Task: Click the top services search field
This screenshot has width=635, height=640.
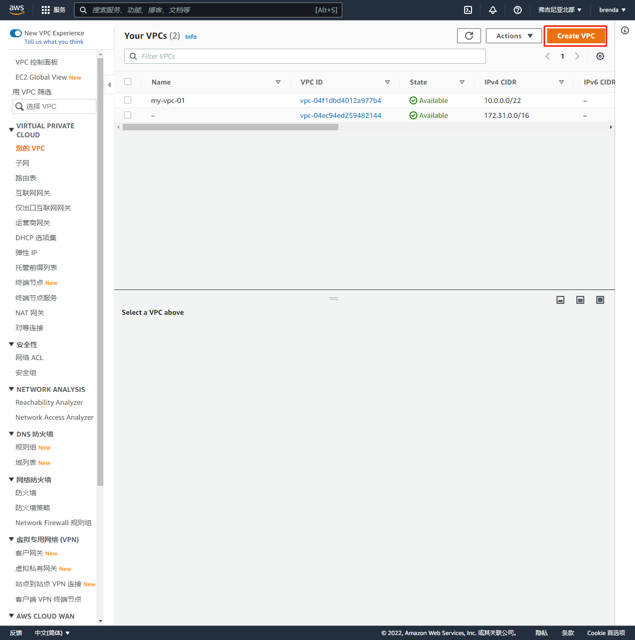Action: [x=208, y=10]
